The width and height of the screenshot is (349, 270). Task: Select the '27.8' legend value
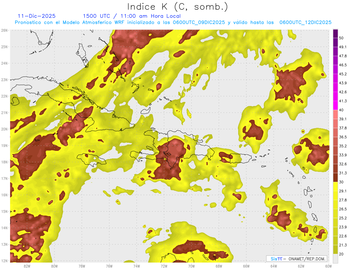point(343,200)
